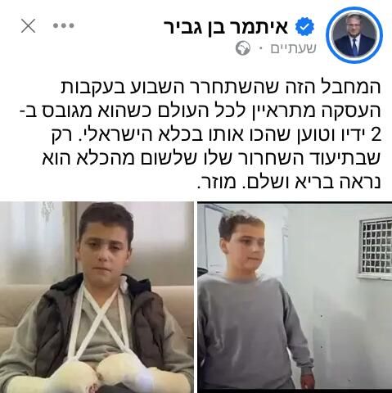Screen dimensions: 392x393
Task: Close the post with the X icon
Action: point(29,26)
